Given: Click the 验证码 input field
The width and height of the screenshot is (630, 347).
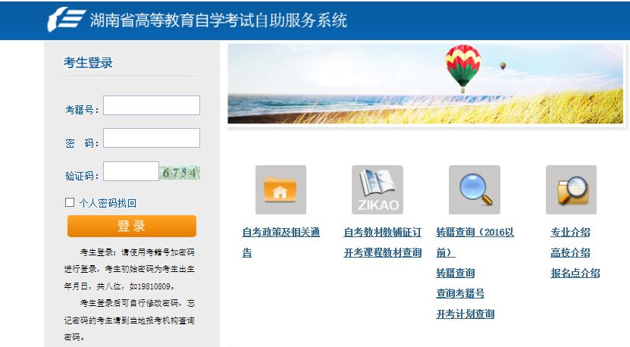Looking at the screenshot, I should (130, 172).
